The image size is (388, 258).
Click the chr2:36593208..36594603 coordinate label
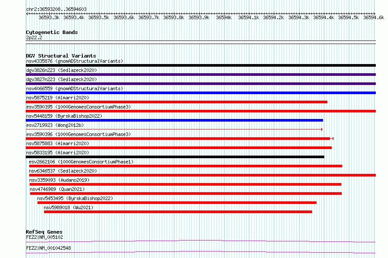tap(56, 9)
